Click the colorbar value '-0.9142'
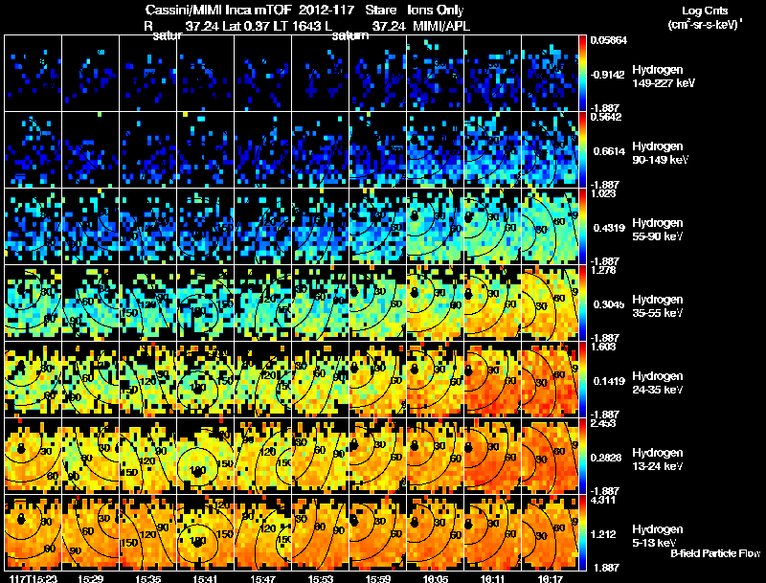This screenshot has height=583, width=766. click(x=607, y=75)
